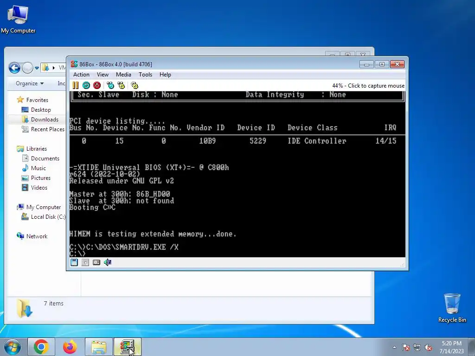Select My Computer in Explorer sidebar

(x=43, y=207)
